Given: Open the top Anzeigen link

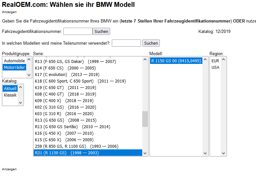Looking at the screenshot, I should 9,12.
